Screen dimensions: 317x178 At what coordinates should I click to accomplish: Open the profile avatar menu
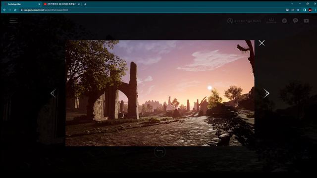point(310,10)
